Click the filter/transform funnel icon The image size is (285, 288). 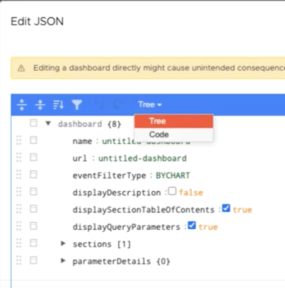click(x=77, y=105)
